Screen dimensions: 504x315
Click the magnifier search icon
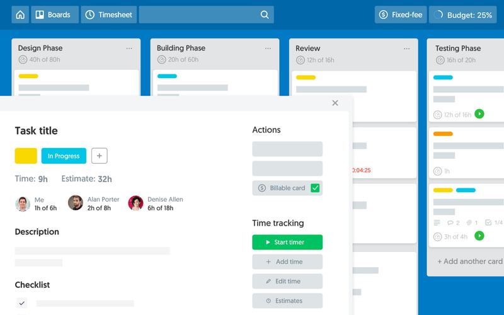click(x=264, y=14)
